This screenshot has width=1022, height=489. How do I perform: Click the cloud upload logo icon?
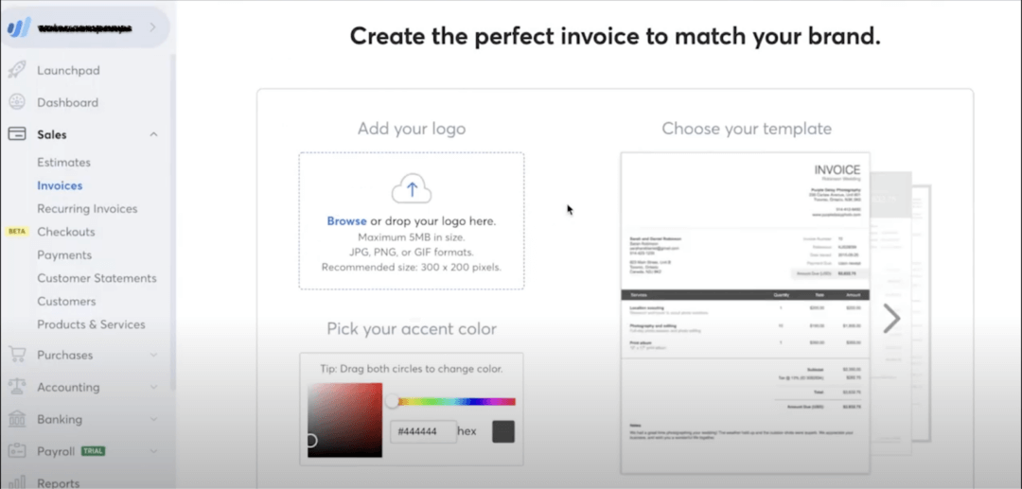point(411,189)
